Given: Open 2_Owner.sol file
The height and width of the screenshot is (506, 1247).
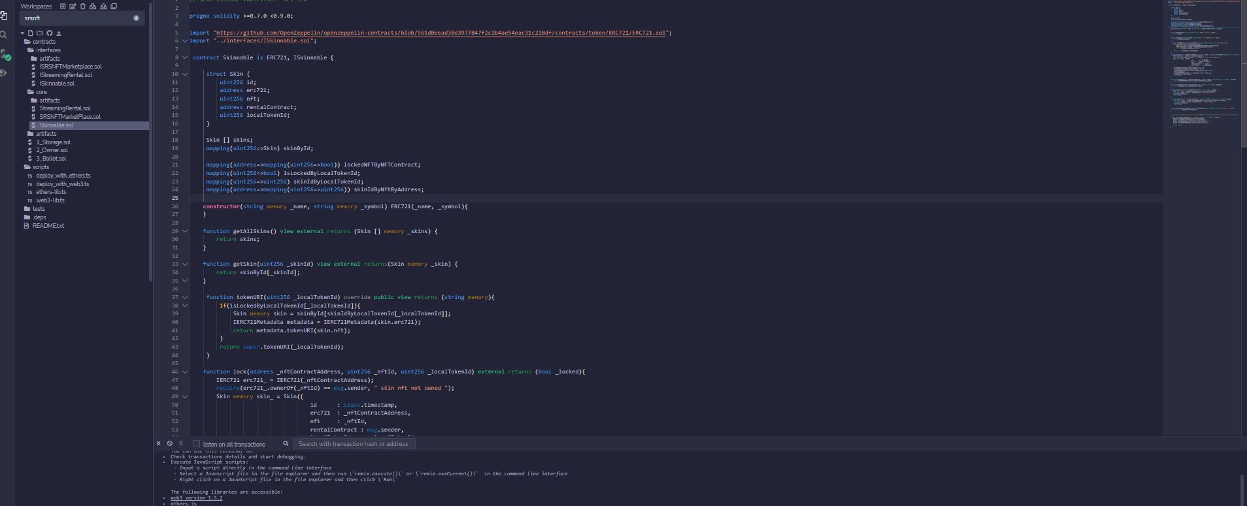Looking at the screenshot, I should click(52, 150).
